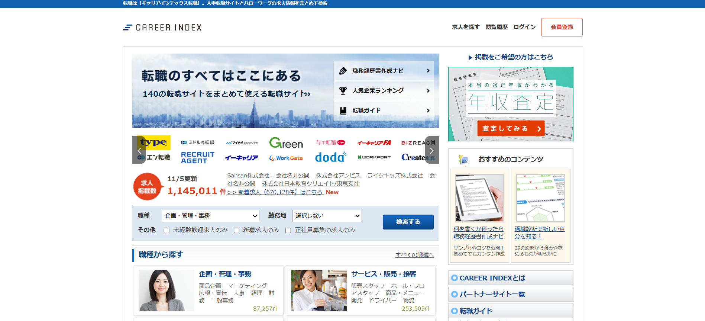Click the pencil icon for 職務経歴書作成ナビ
This screenshot has width=705, height=321.
[343, 71]
